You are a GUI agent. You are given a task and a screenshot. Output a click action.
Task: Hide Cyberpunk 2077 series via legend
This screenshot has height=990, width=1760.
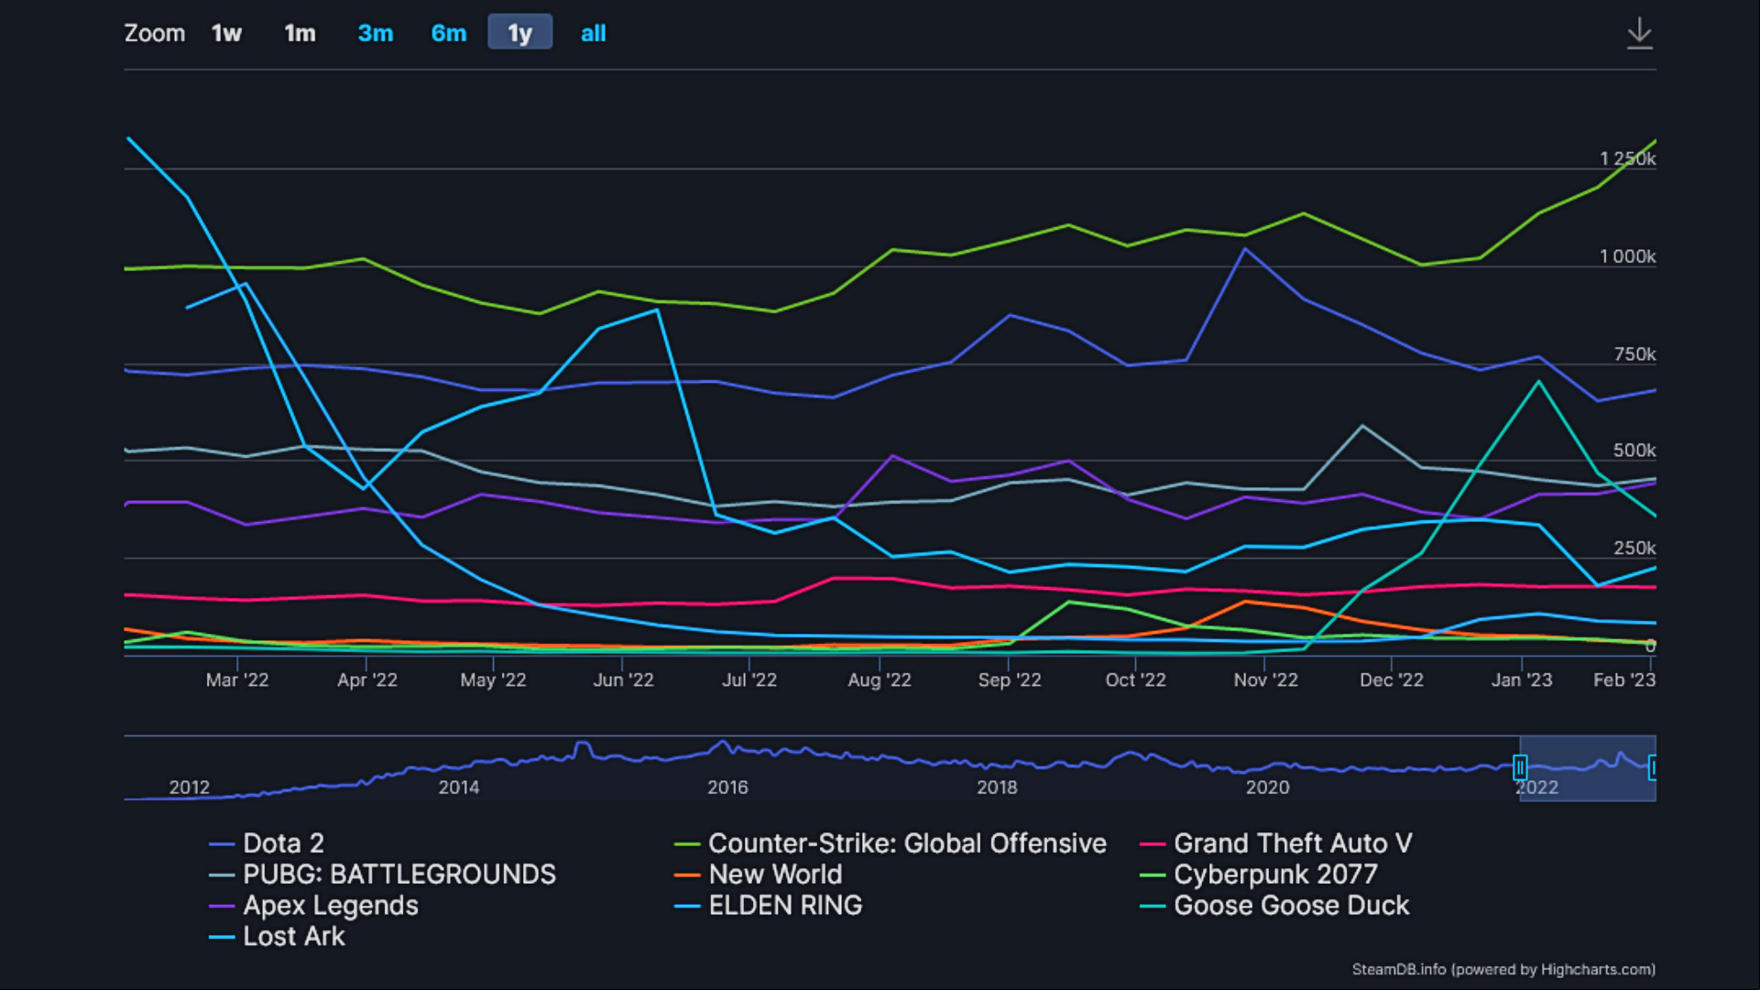coord(1259,874)
